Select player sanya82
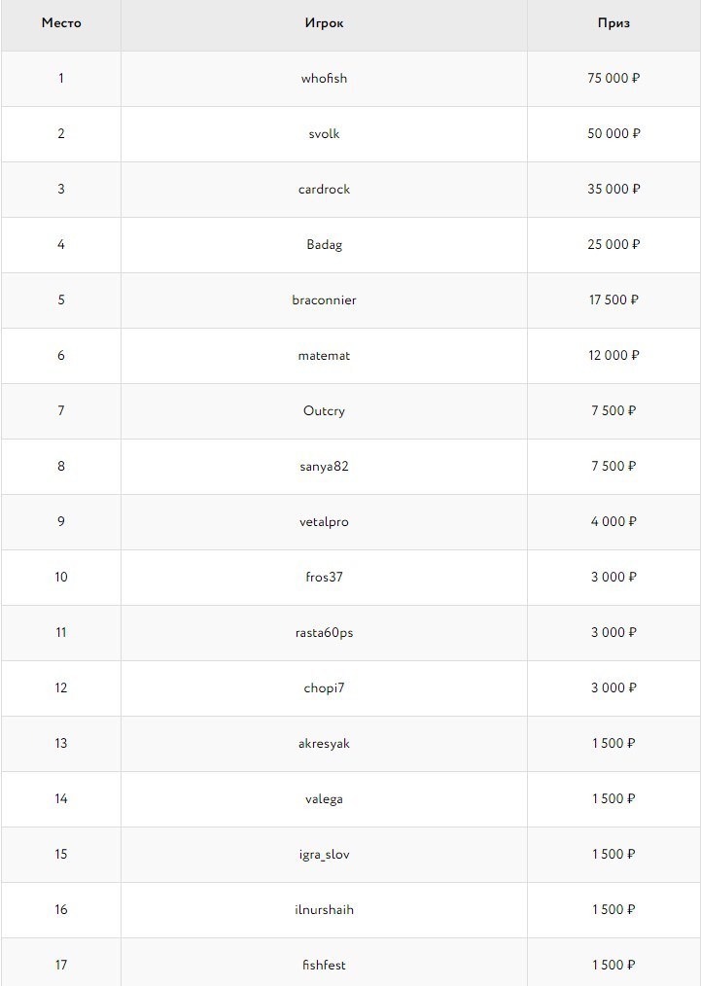Image resolution: width=701 pixels, height=986 pixels. point(324,467)
